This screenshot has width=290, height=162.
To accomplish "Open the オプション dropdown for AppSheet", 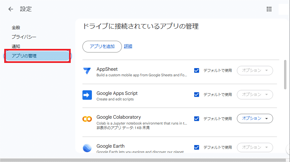I will pos(255,70).
